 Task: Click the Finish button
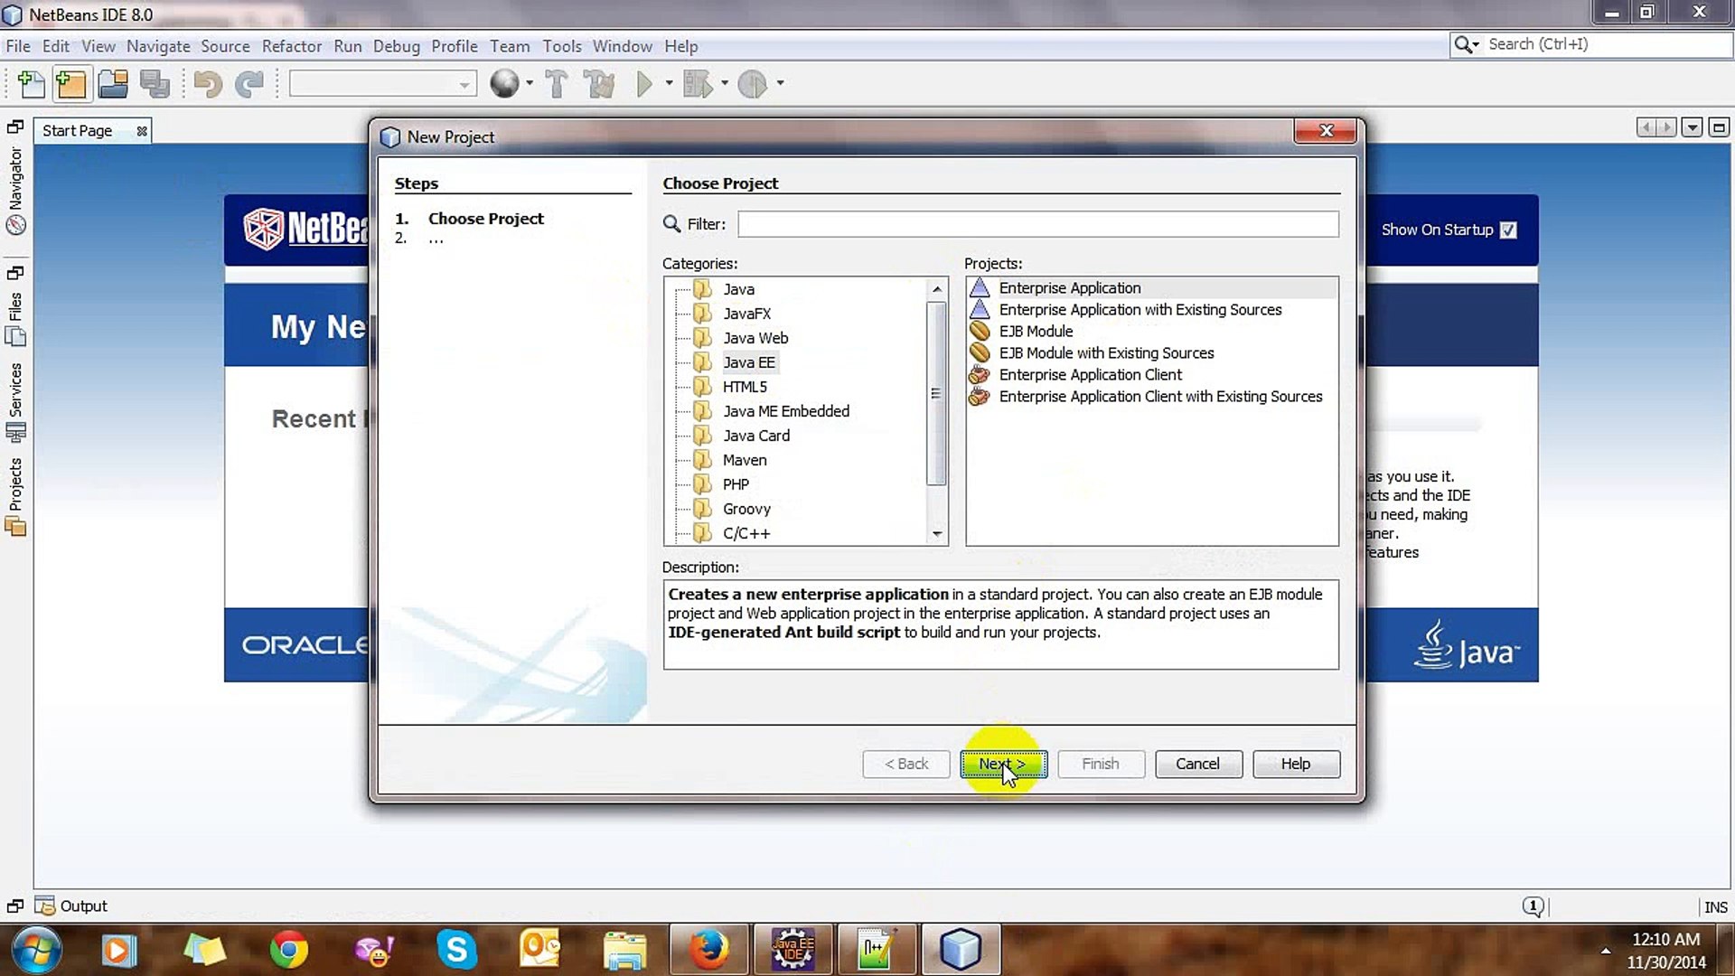1101,764
